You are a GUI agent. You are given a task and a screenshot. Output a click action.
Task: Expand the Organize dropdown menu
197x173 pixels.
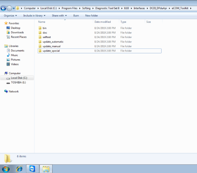pos(10,15)
